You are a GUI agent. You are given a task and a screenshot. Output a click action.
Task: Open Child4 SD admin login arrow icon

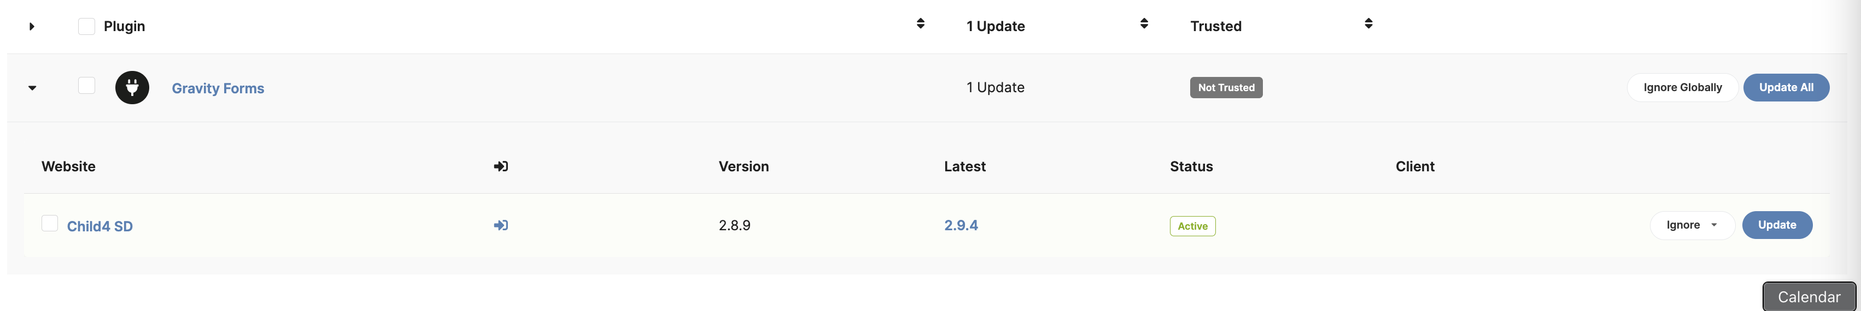click(501, 225)
